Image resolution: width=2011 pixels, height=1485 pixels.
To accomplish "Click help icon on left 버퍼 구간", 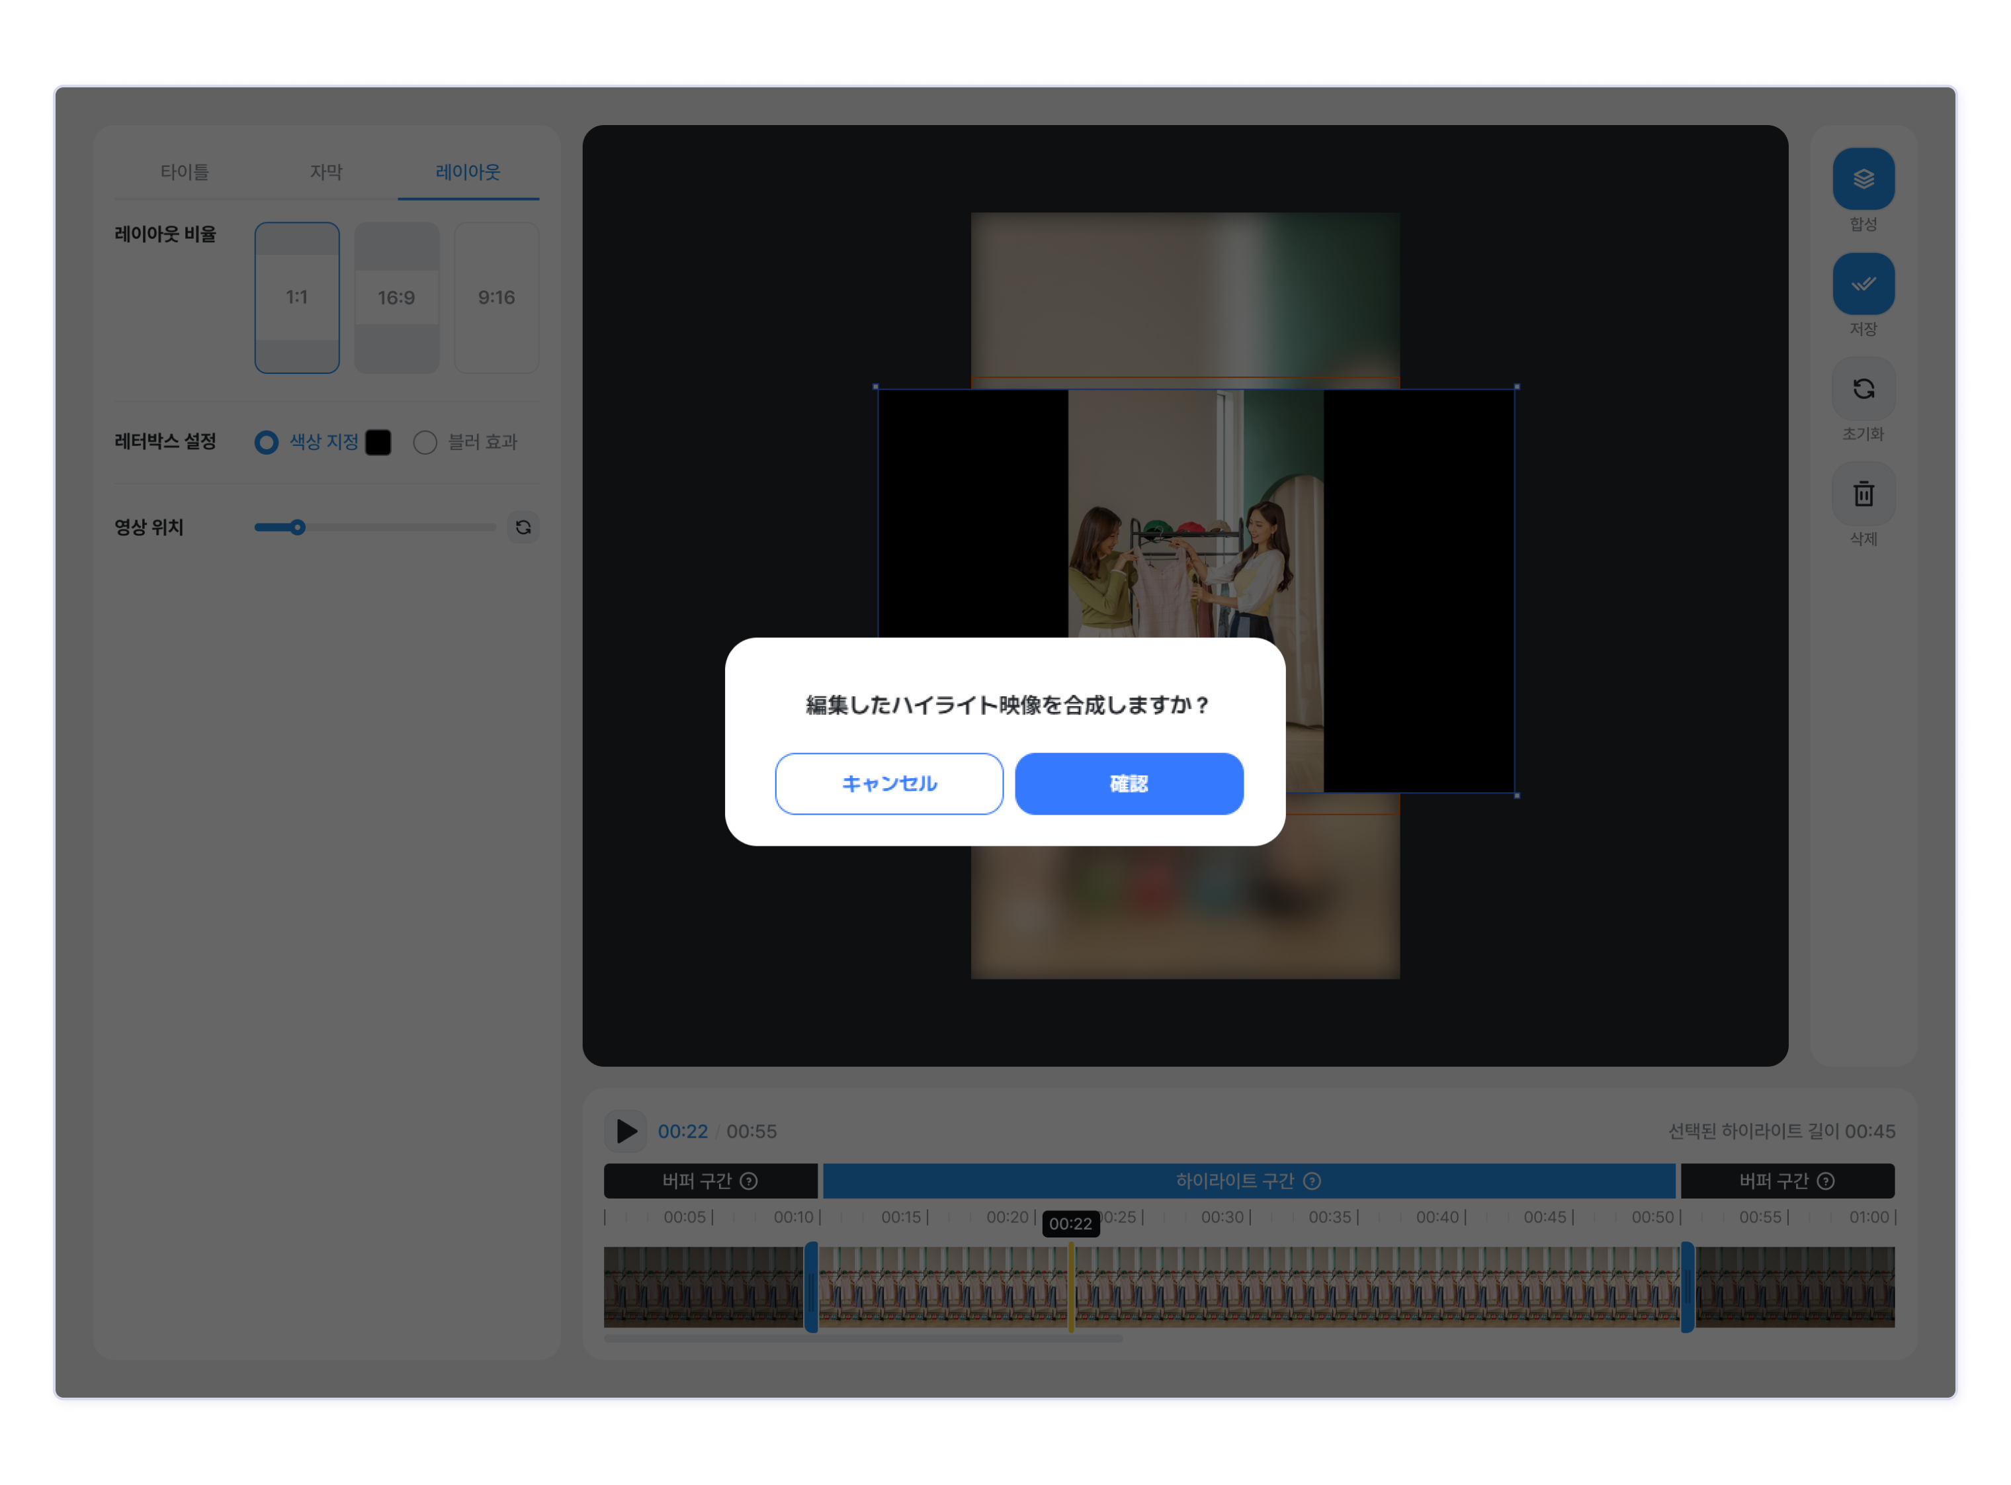I will (x=749, y=1181).
